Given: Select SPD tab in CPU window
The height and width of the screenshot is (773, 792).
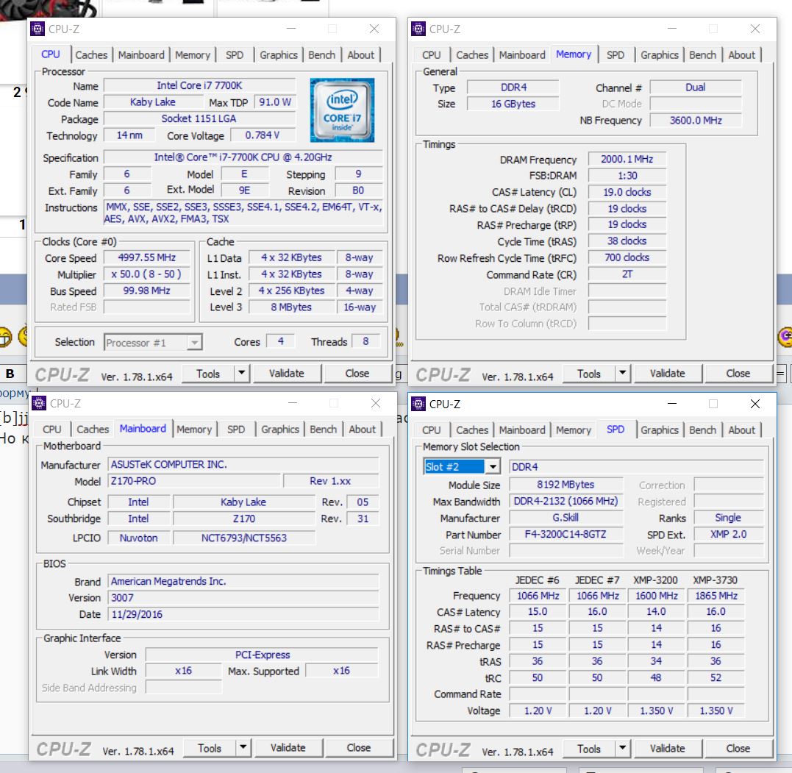Looking at the screenshot, I should (235, 54).
